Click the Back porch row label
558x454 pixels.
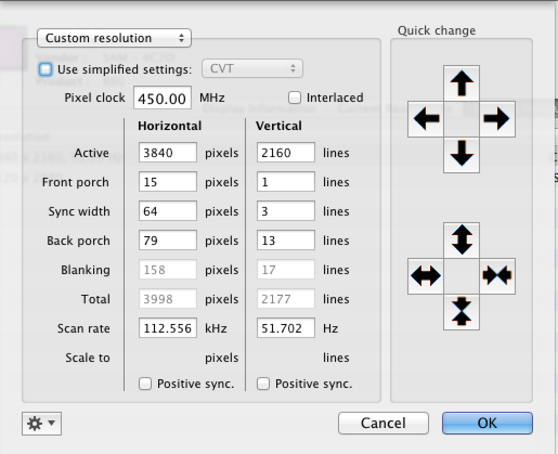tap(79, 241)
